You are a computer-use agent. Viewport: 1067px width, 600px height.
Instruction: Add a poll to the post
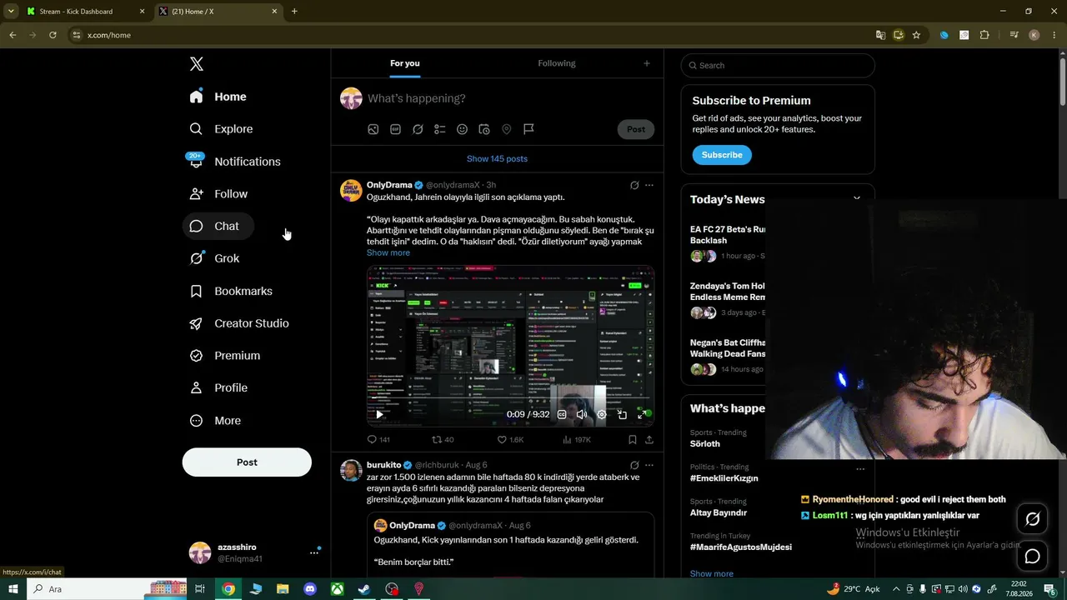pos(440,129)
